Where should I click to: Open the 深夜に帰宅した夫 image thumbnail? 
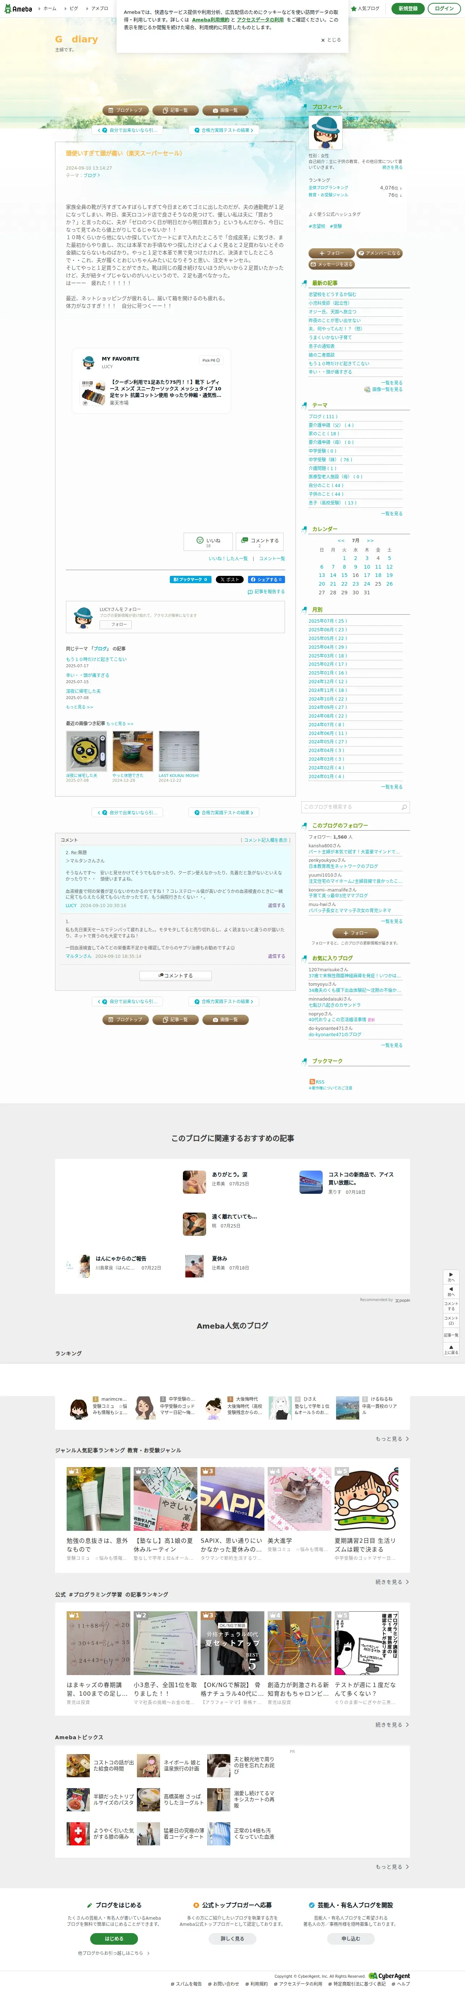click(x=87, y=751)
